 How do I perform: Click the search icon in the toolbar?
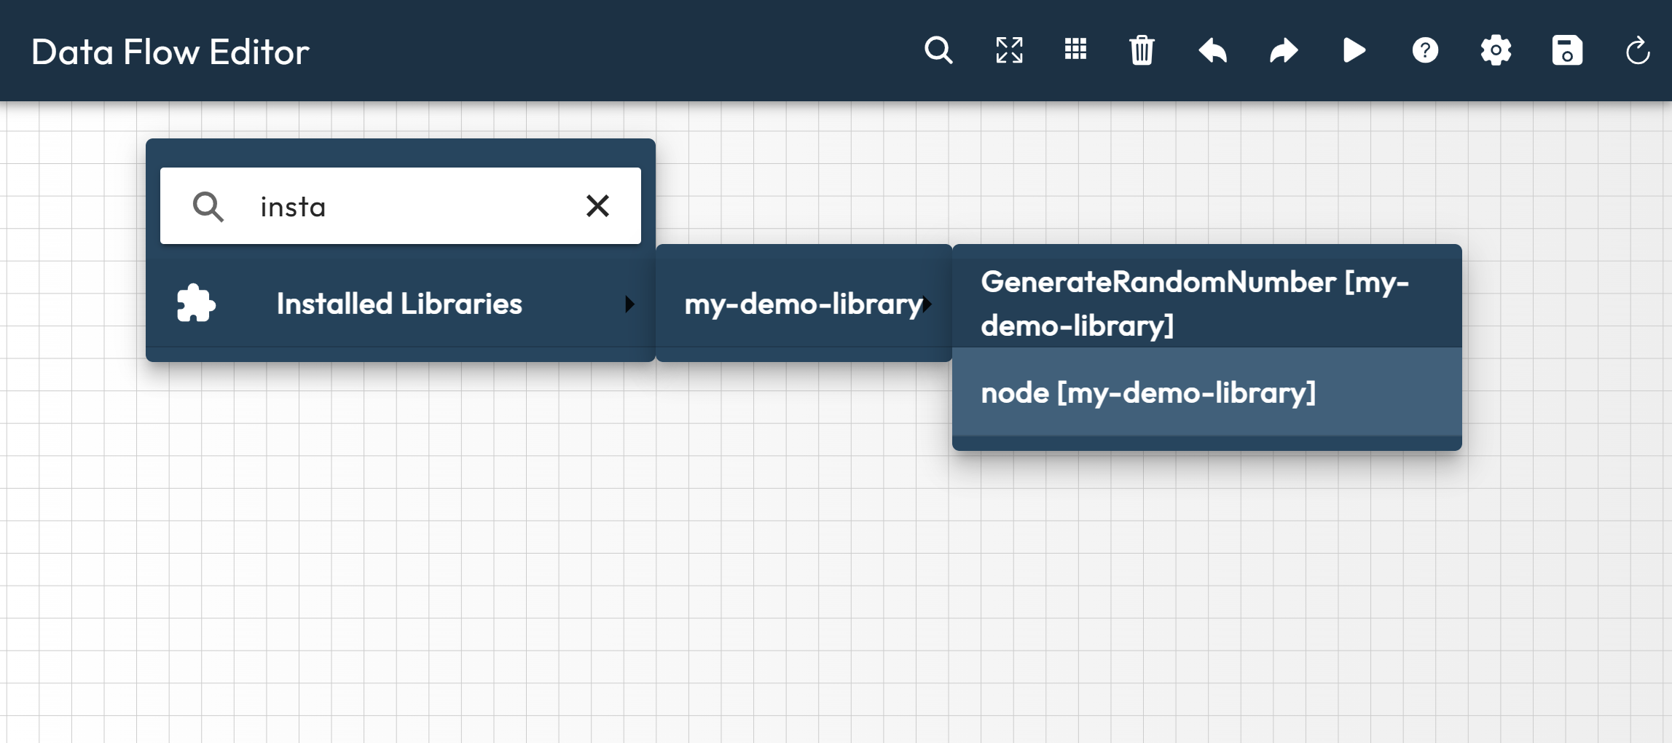click(x=938, y=51)
